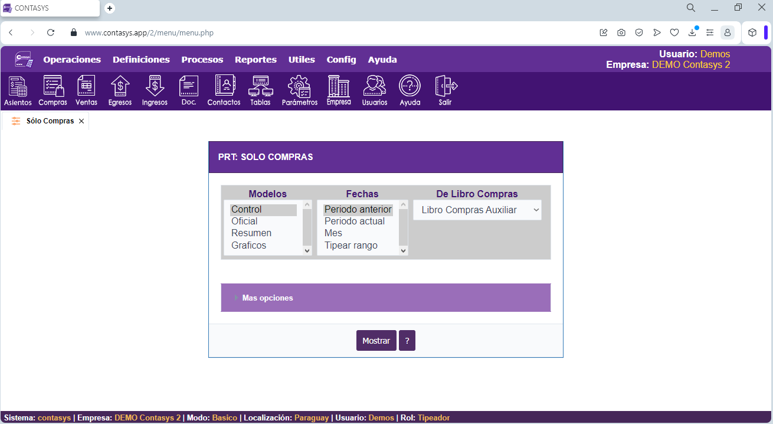The width and height of the screenshot is (773, 424).
Task: Open the Reportes menu
Action: coord(256,60)
